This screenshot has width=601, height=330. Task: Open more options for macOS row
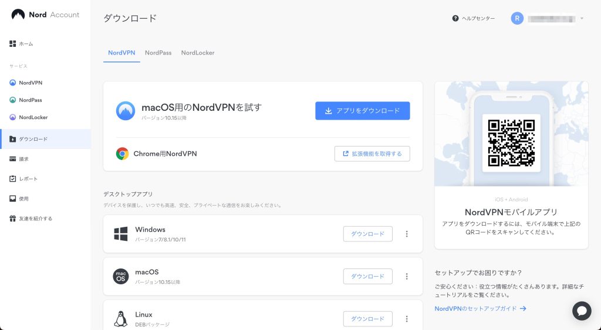407,277
